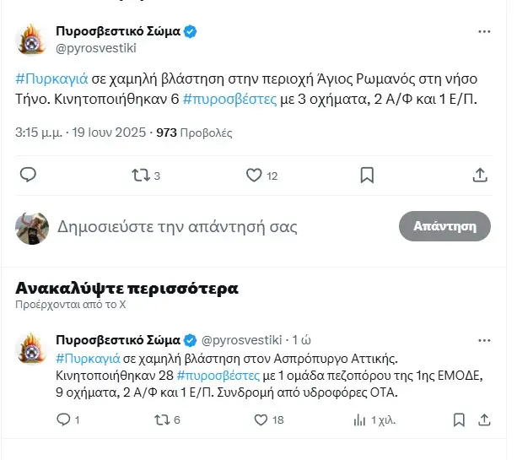
Task: Share the Ασπρόπυργος tweet
Action: [x=484, y=419]
